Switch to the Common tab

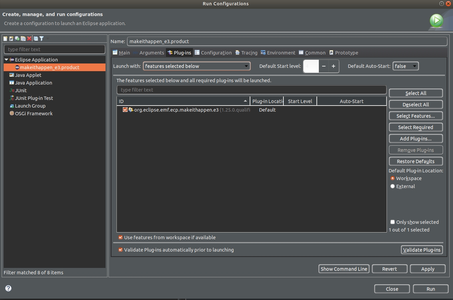point(312,52)
